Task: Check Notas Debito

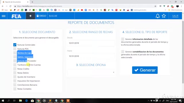Action: [15, 73]
